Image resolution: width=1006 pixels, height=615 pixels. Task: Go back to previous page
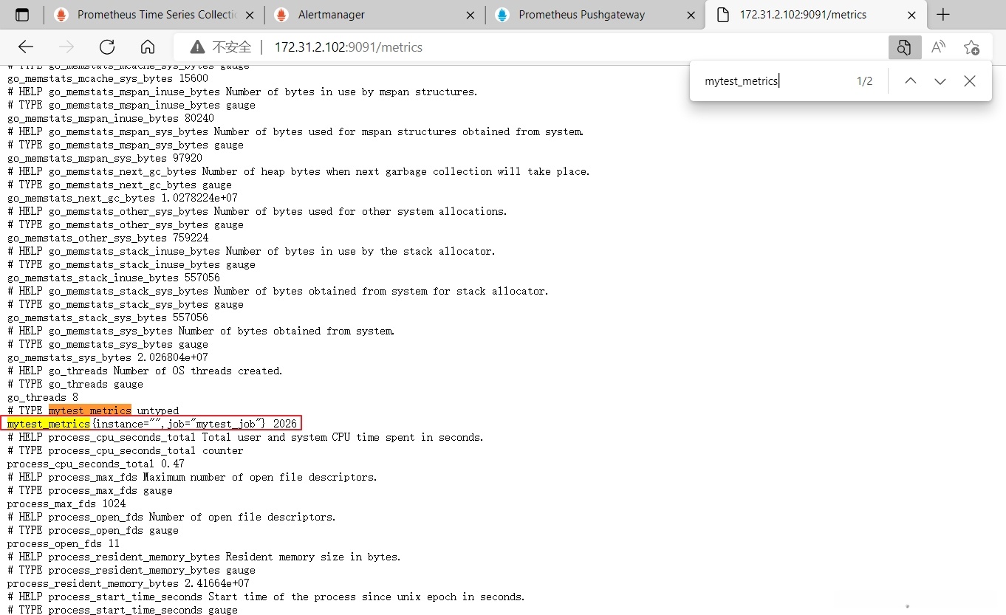coord(26,47)
